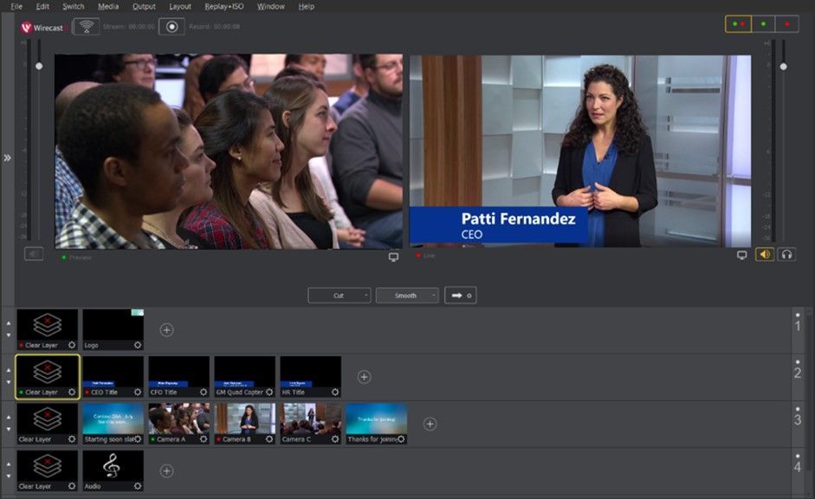Toggle the speaker icon to mute Live audio

point(766,256)
